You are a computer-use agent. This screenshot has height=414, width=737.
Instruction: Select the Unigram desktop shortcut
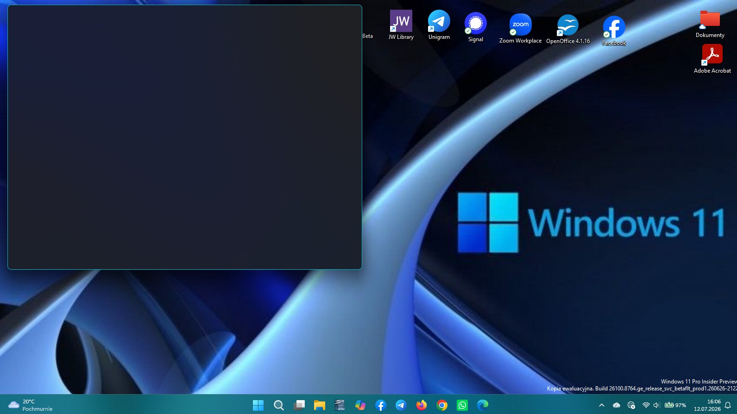tap(439, 25)
